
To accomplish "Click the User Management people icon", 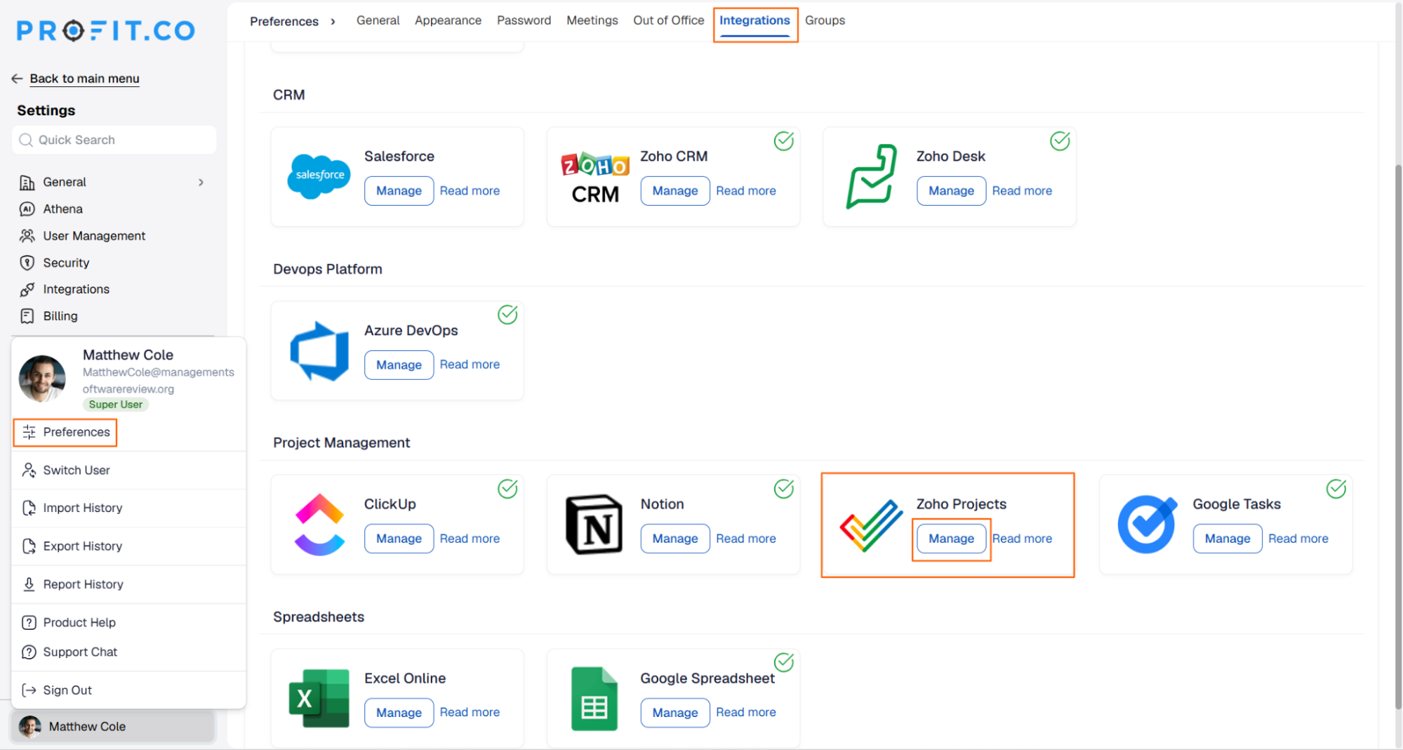I will (x=27, y=236).
